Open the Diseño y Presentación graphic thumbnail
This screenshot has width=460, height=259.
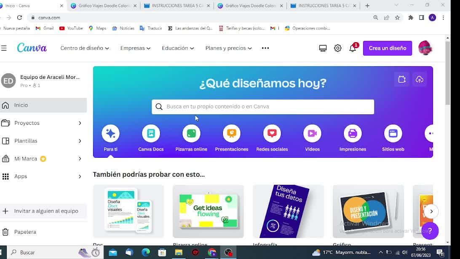369,211
